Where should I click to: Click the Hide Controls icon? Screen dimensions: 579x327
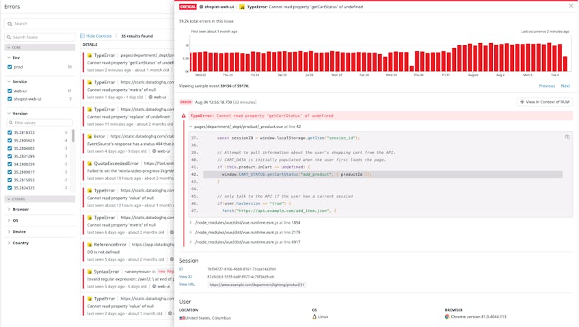coord(82,36)
